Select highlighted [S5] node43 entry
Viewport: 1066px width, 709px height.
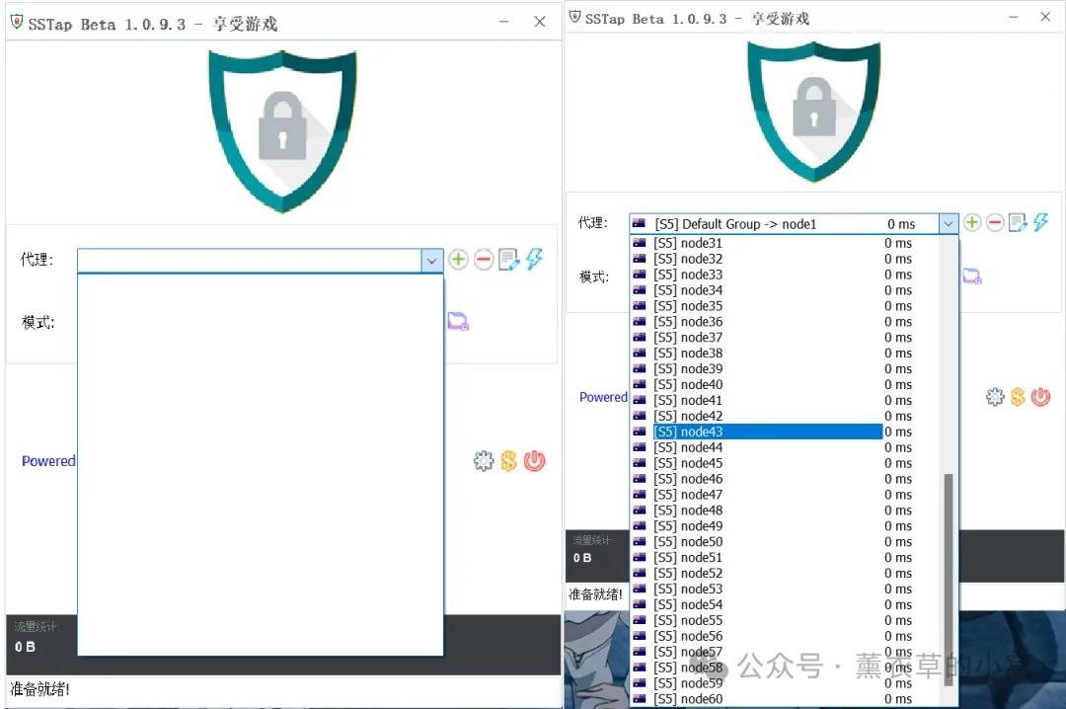click(x=785, y=432)
